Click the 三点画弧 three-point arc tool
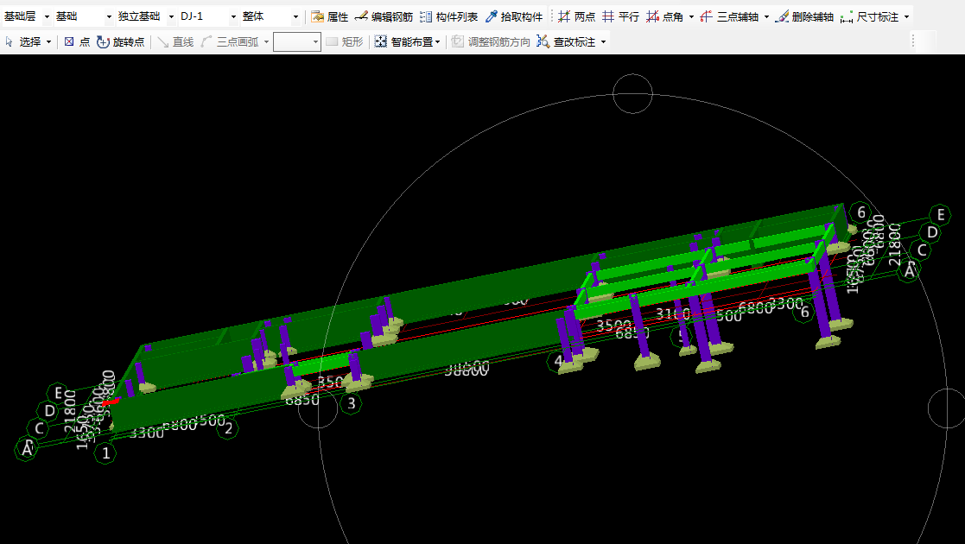Viewport: 965px width, 544px height. pyautogui.click(x=230, y=41)
